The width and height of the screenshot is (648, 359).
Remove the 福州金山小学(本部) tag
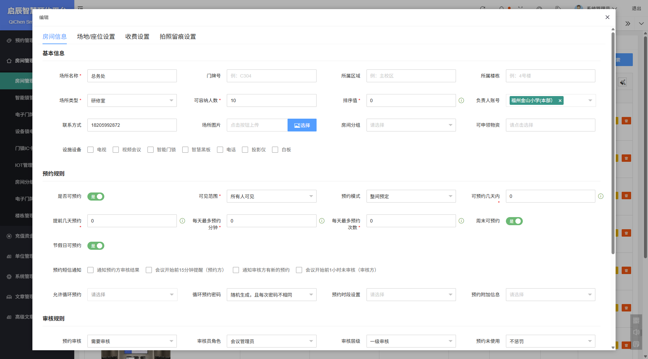click(560, 100)
